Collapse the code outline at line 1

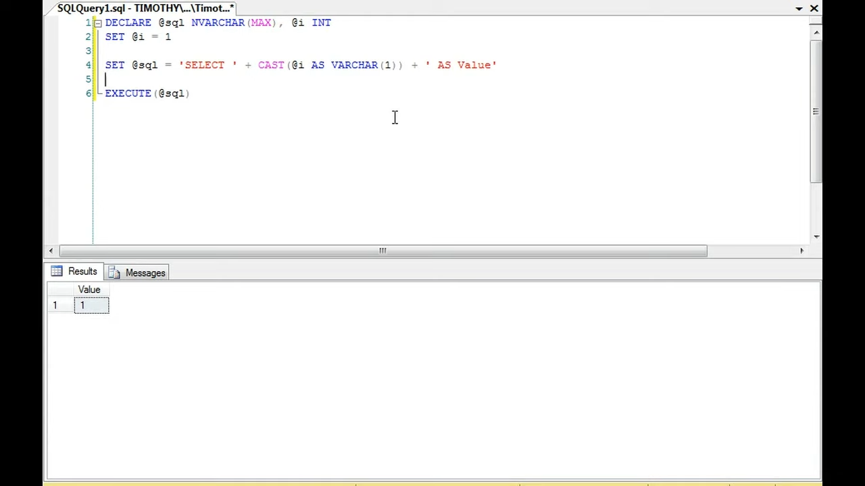point(97,23)
